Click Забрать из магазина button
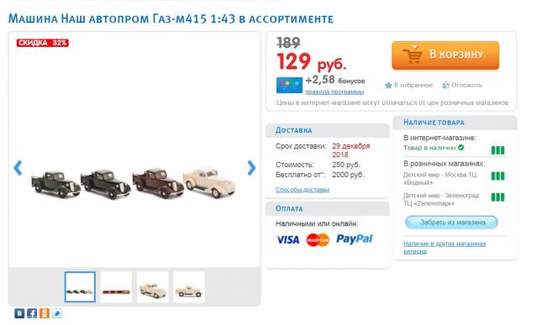This screenshot has width=536, height=325. click(451, 223)
